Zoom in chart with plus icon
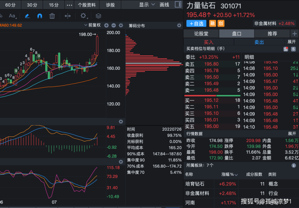 [x=107, y=25]
